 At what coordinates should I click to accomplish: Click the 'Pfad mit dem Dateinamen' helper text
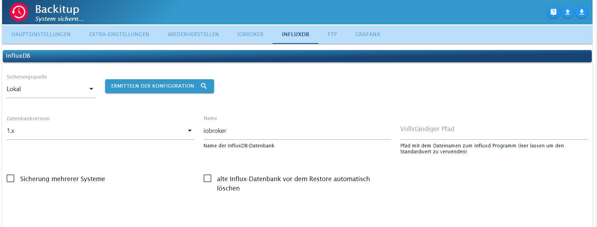pos(482,148)
